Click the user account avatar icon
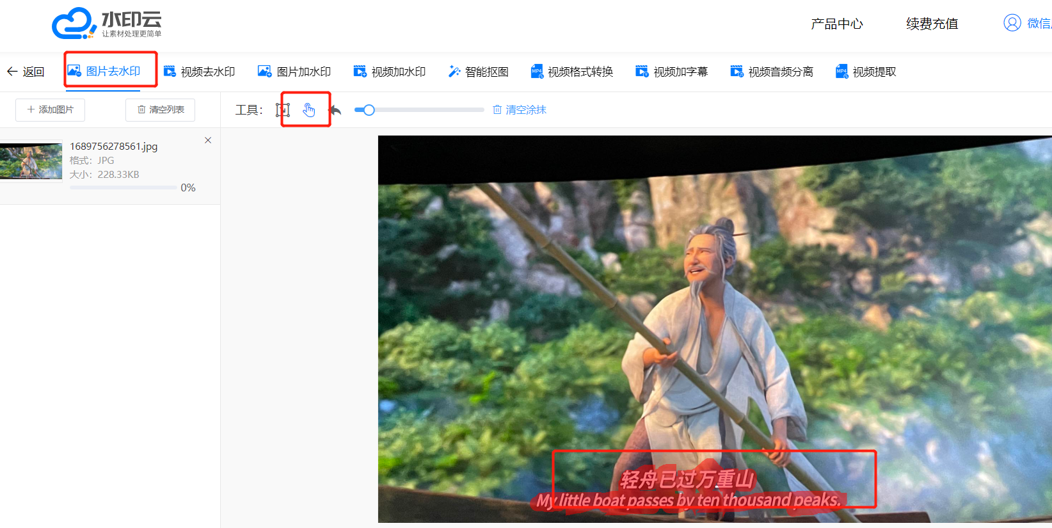The width and height of the screenshot is (1052, 528). (x=1012, y=23)
